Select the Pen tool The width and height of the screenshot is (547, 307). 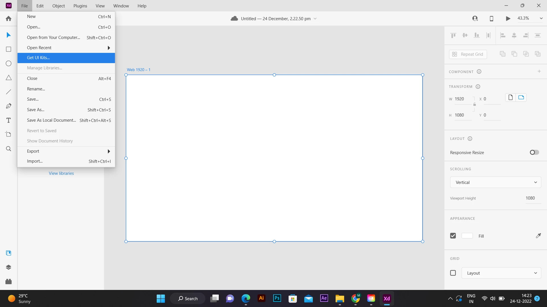[x=9, y=106]
